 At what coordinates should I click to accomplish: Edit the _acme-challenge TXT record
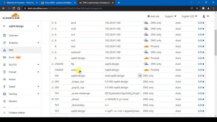tap(201, 94)
